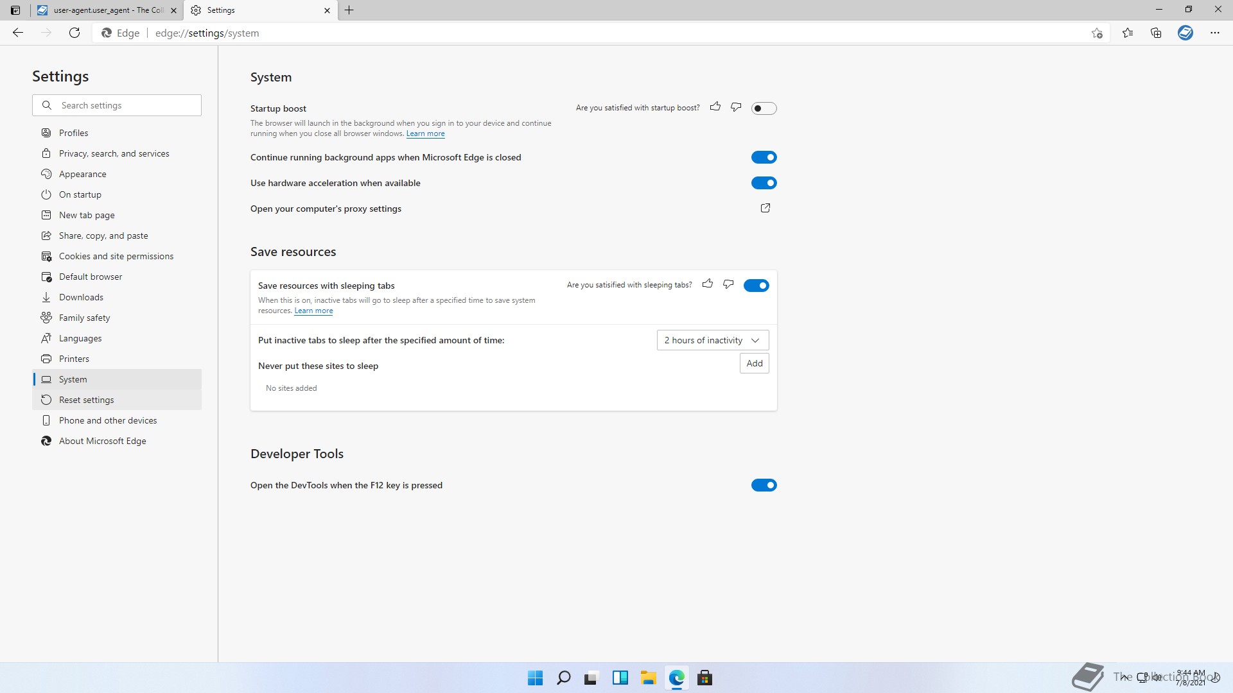This screenshot has width=1233, height=693.
Task: Open Windows Start menu
Action: [x=535, y=678]
